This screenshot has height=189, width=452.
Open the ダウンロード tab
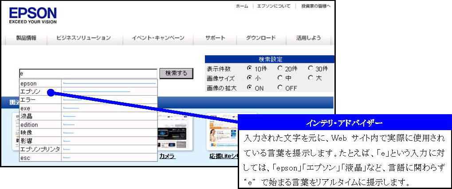[261, 38]
